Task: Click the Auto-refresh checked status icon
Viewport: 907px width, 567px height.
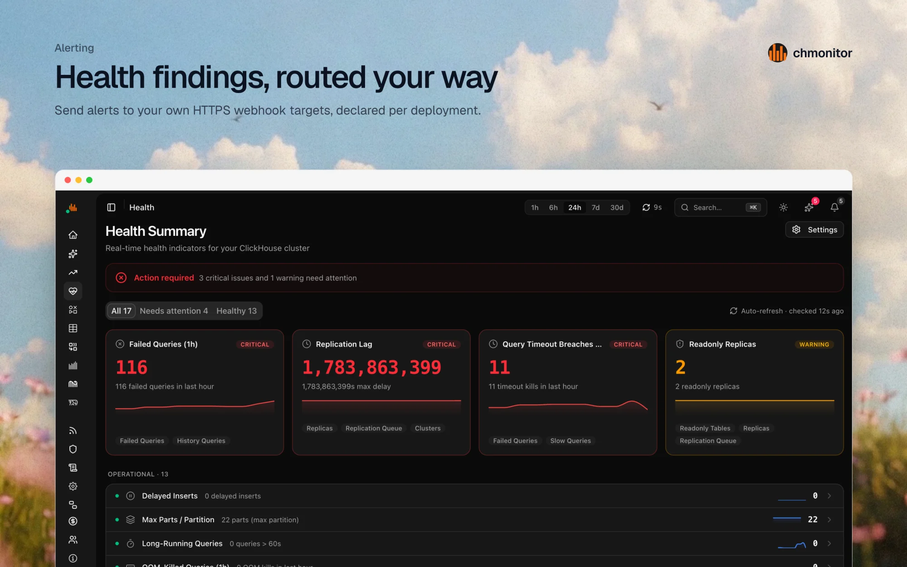Action: 733,311
